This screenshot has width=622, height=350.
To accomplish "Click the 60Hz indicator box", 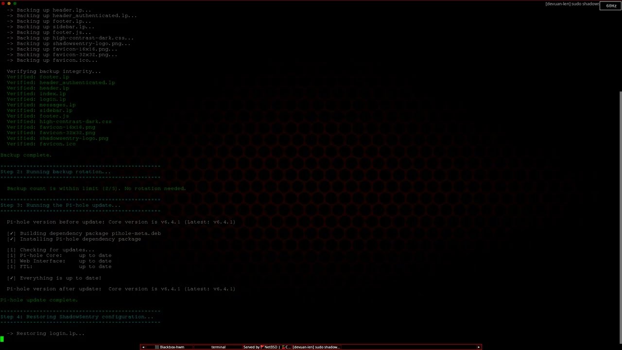I will [x=611, y=6].
